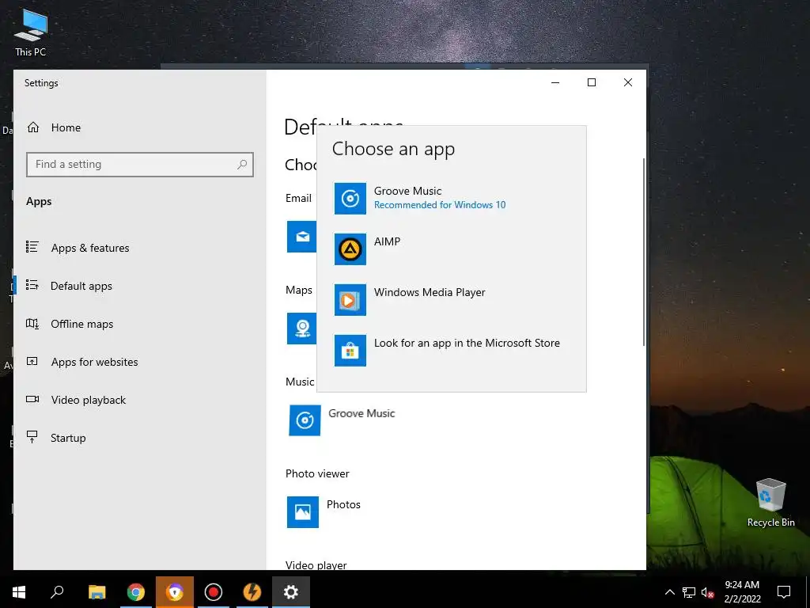This screenshot has width=810, height=608.
Task: Click the muted volume icon in tray
Action: (x=707, y=592)
